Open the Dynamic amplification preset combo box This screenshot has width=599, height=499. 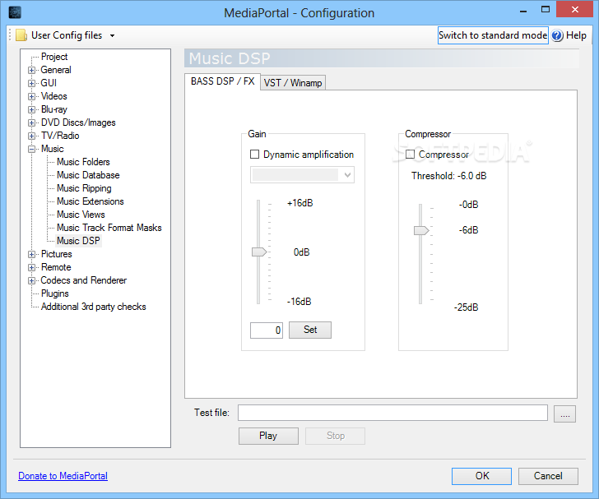click(302, 175)
